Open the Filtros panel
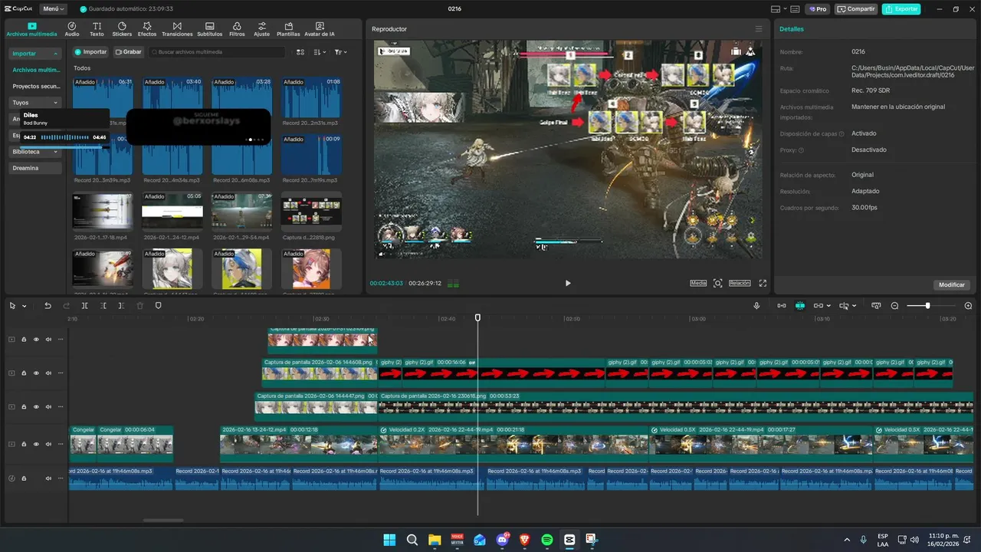The height and width of the screenshot is (552, 981). point(237,29)
